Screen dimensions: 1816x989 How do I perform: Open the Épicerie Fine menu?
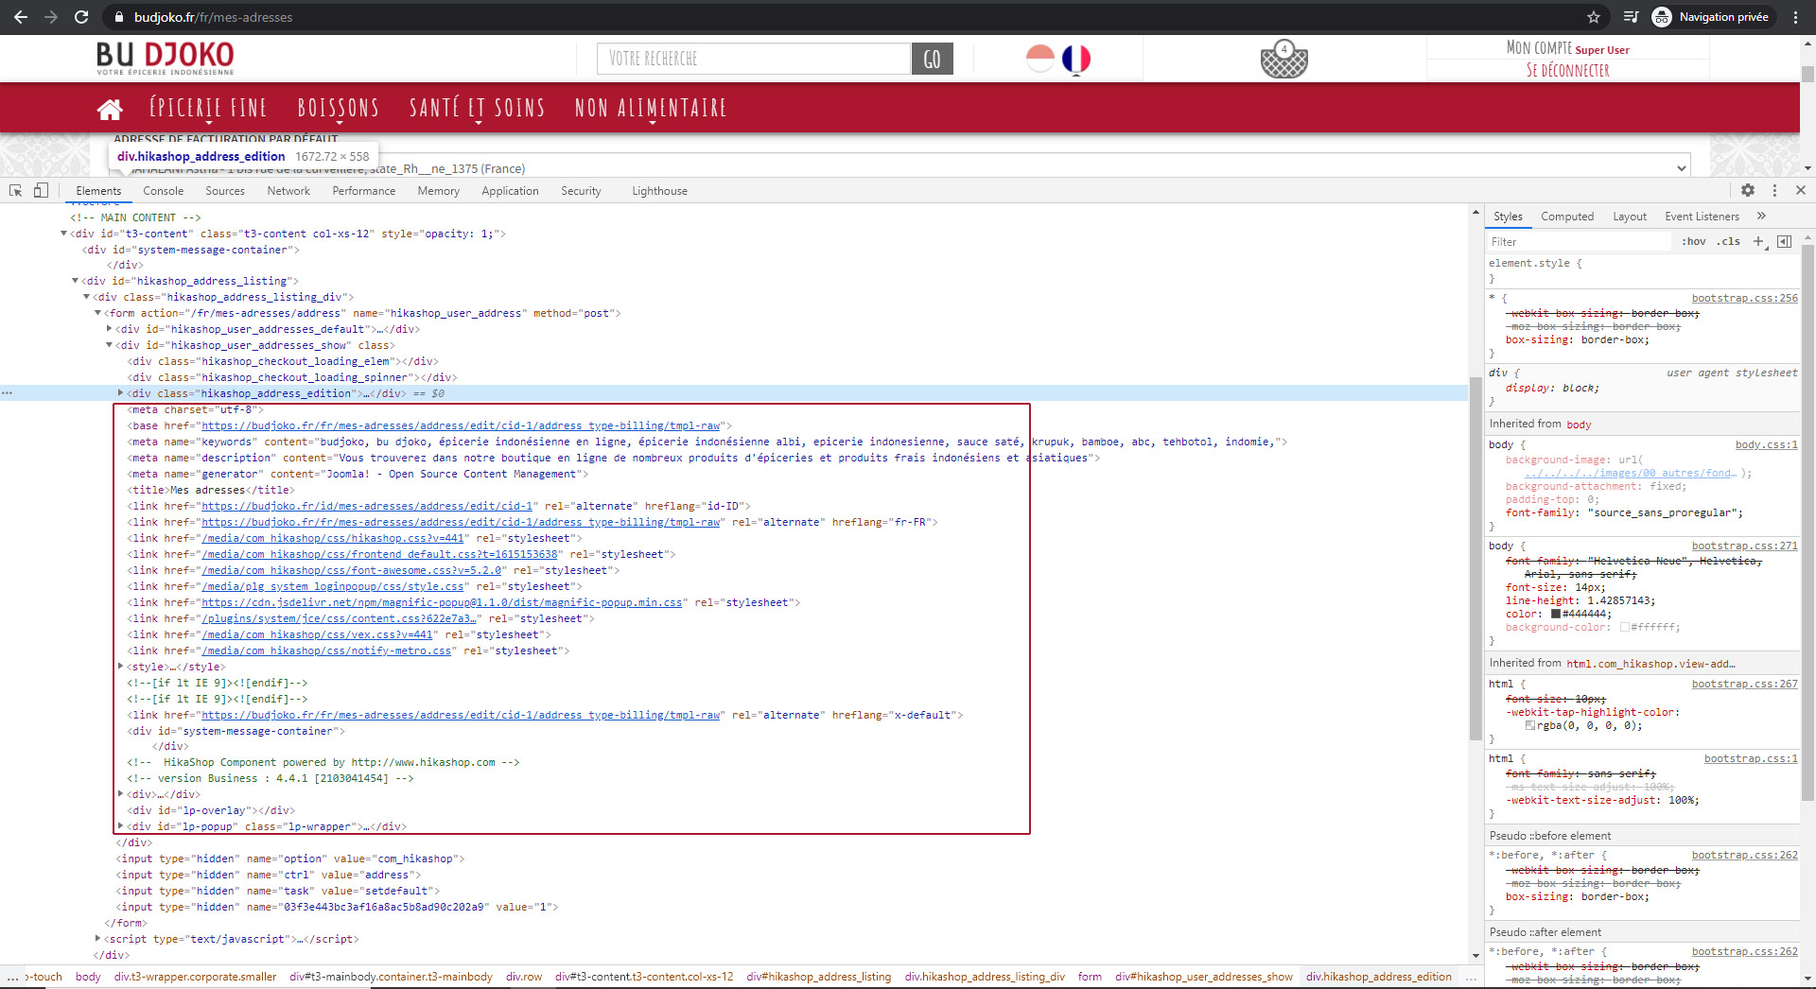pos(208,108)
